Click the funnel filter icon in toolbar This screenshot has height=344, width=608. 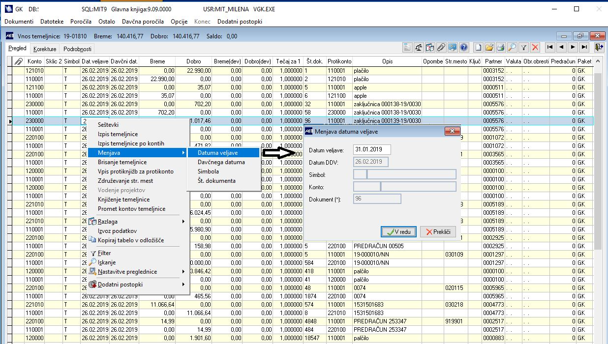tap(524, 48)
